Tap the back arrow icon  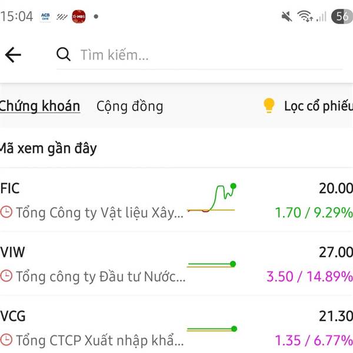point(13,55)
